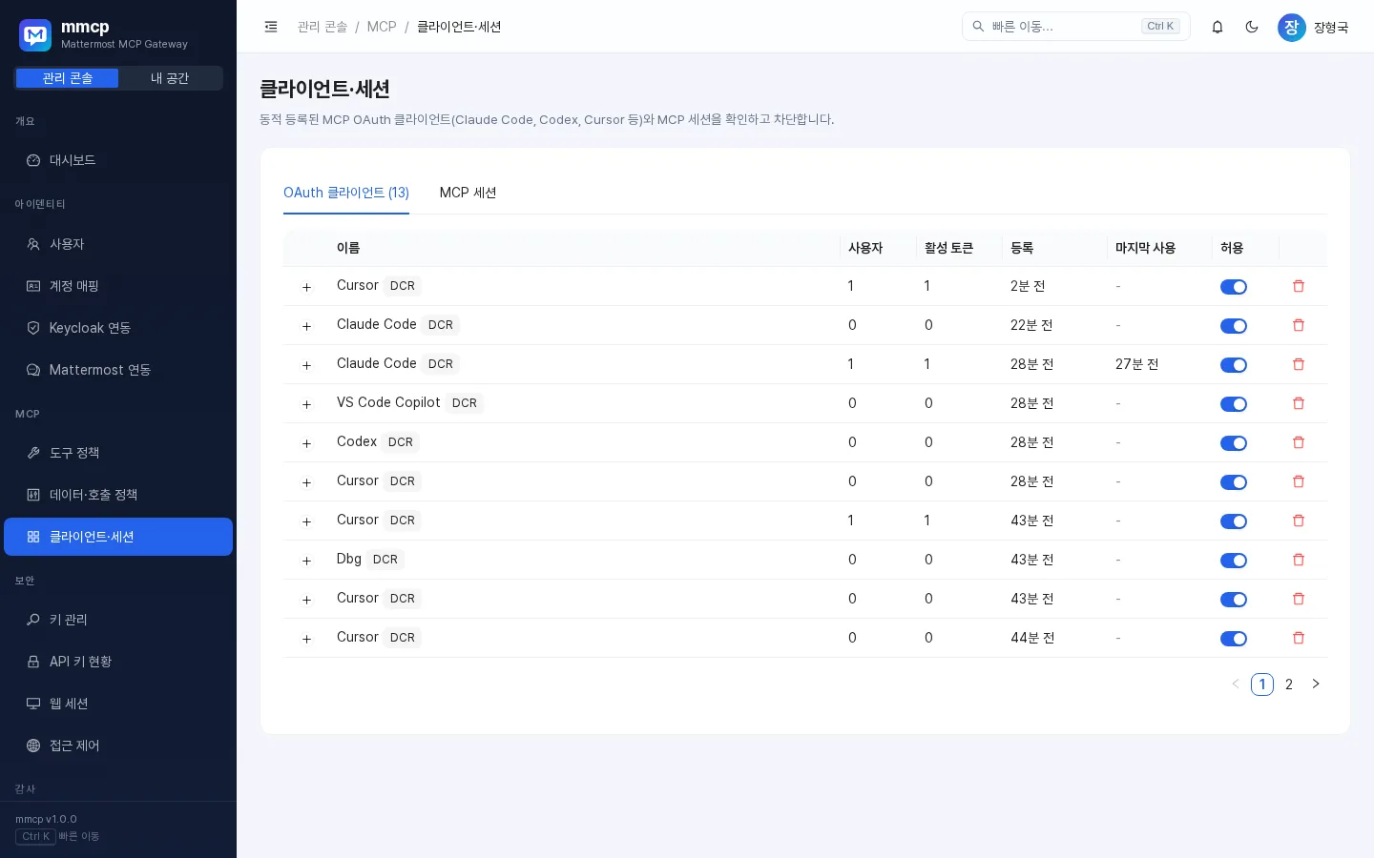Image resolution: width=1374 pixels, height=858 pixels.
Task: Open API 키 현황 lock icon
Action: click(x=33, y=662)
